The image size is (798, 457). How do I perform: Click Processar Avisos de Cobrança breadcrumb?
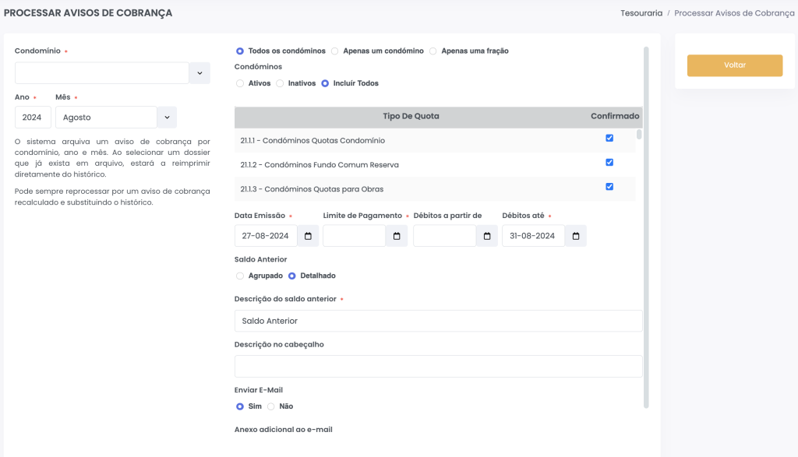tap(734, 13)
